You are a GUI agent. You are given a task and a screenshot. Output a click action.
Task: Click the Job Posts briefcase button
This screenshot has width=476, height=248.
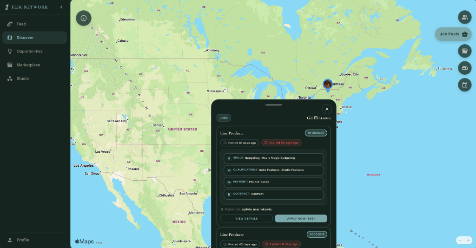[x=453, y=34]
